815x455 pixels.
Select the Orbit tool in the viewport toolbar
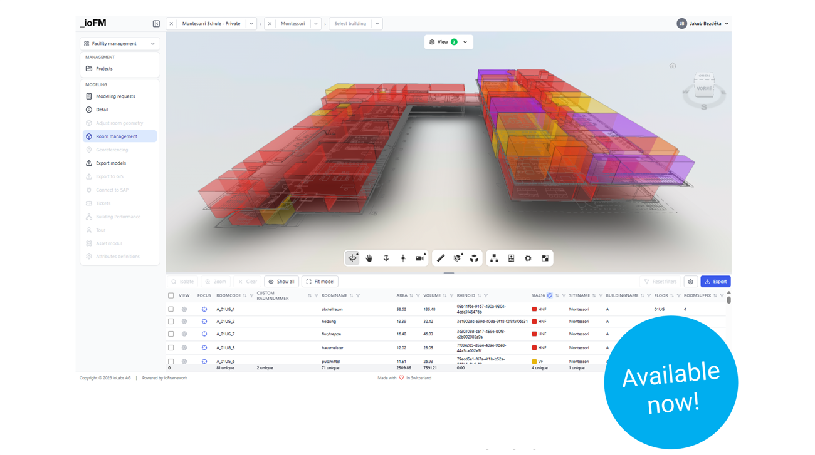click(352, 257)
